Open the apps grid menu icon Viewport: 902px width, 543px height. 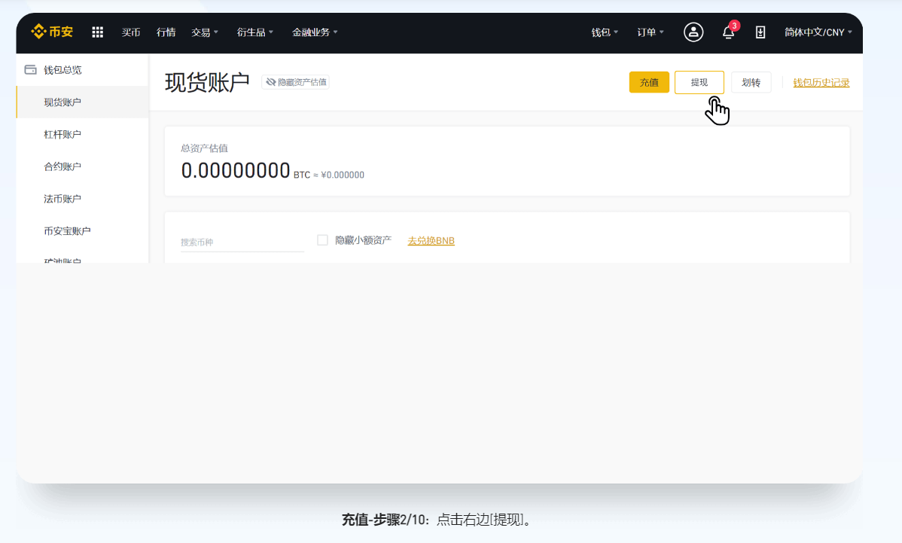98,32
